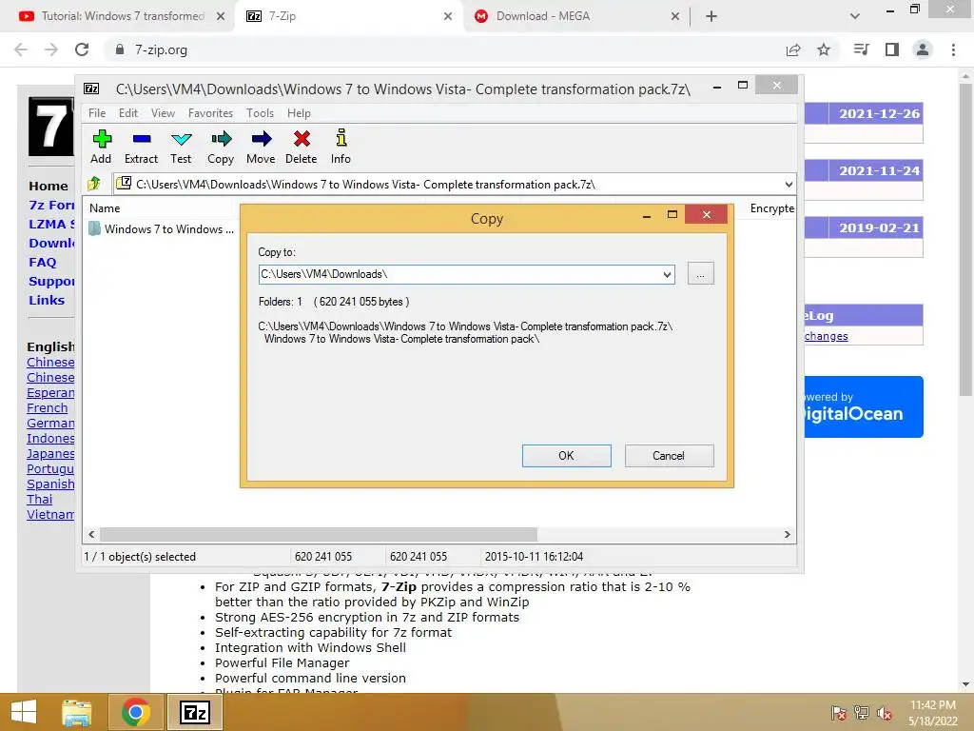
Task: Click the browse (...) button in Copy dialog
Action: (x=701, y=274)
